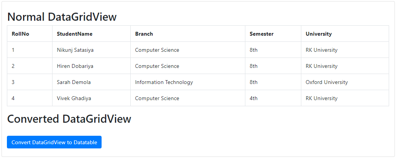Click the StudentName column header
396x158 pixels.
coord(75,34)
